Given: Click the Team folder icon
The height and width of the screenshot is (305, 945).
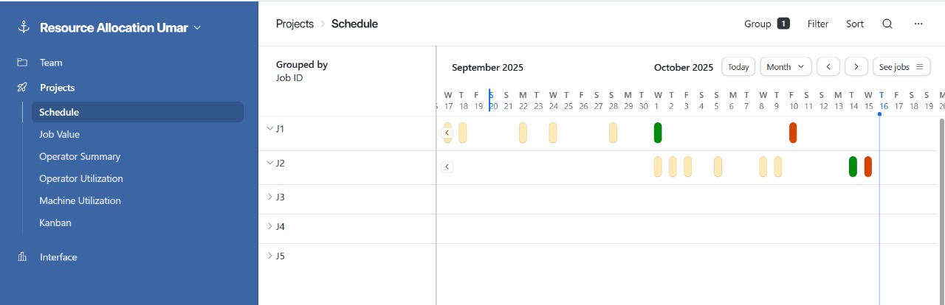Looking at the screenshot, I should (x=23, y=63).
